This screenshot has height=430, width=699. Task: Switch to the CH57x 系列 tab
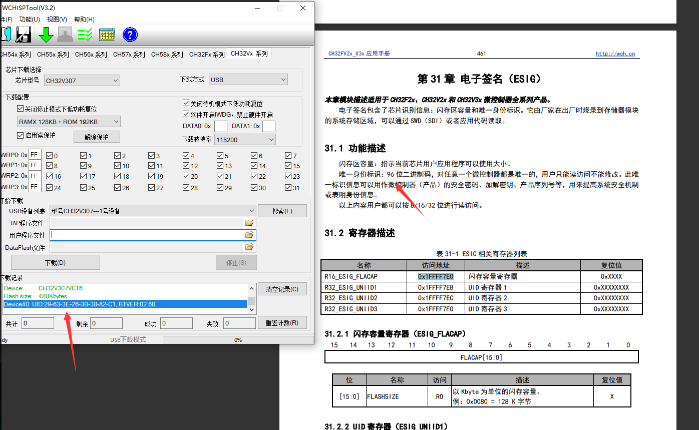click(129, 55)
